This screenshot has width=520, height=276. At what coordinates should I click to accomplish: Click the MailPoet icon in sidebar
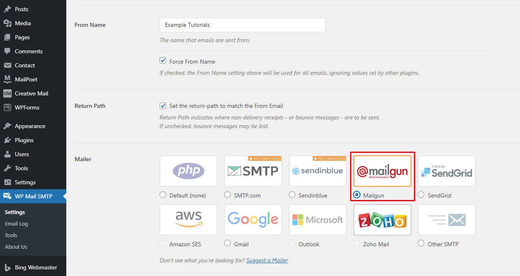tap(7, 79)
